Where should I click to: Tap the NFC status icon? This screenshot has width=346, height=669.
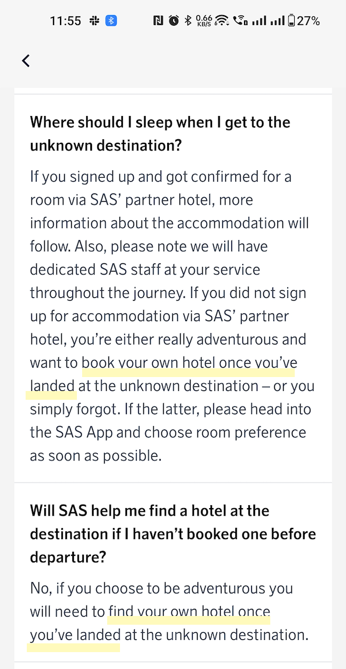(158, 20)
